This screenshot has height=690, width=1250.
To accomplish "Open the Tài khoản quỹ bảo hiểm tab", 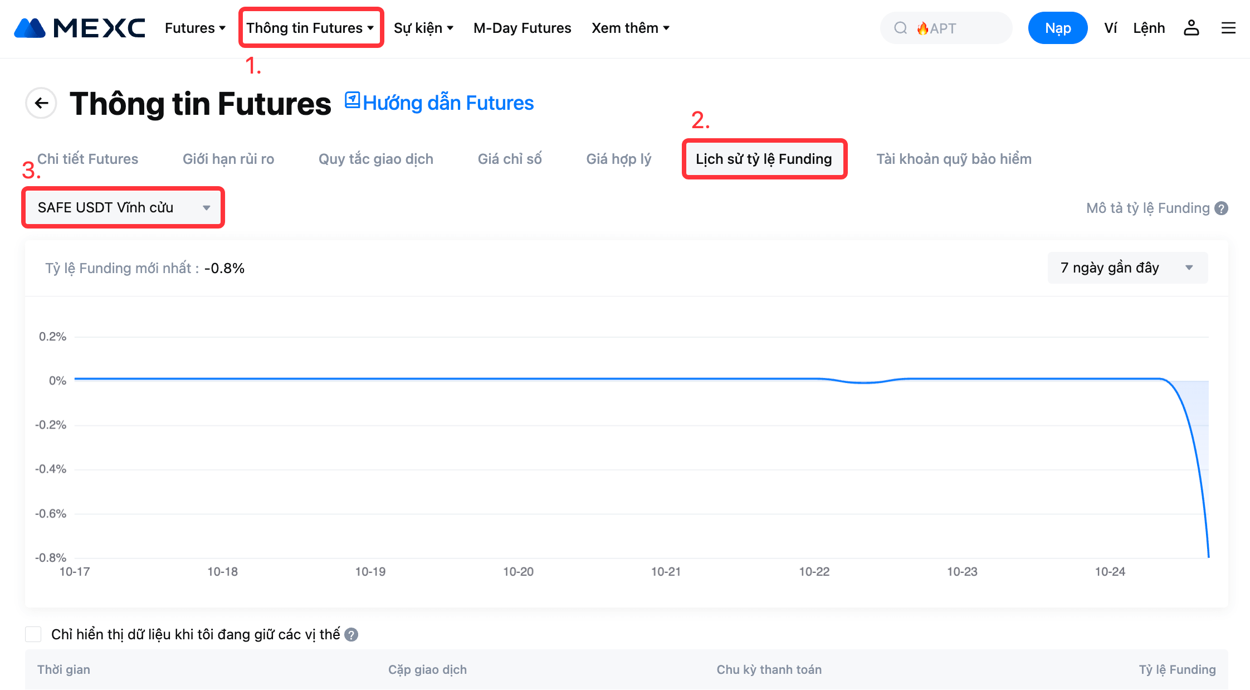I will pyautogui.click(x=954, y=159).
